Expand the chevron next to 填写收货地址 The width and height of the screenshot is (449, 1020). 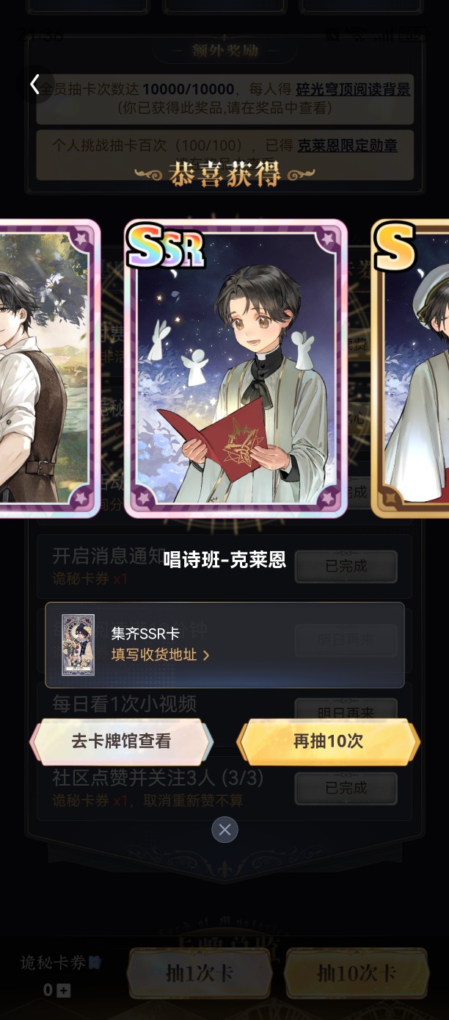point(205,655)
